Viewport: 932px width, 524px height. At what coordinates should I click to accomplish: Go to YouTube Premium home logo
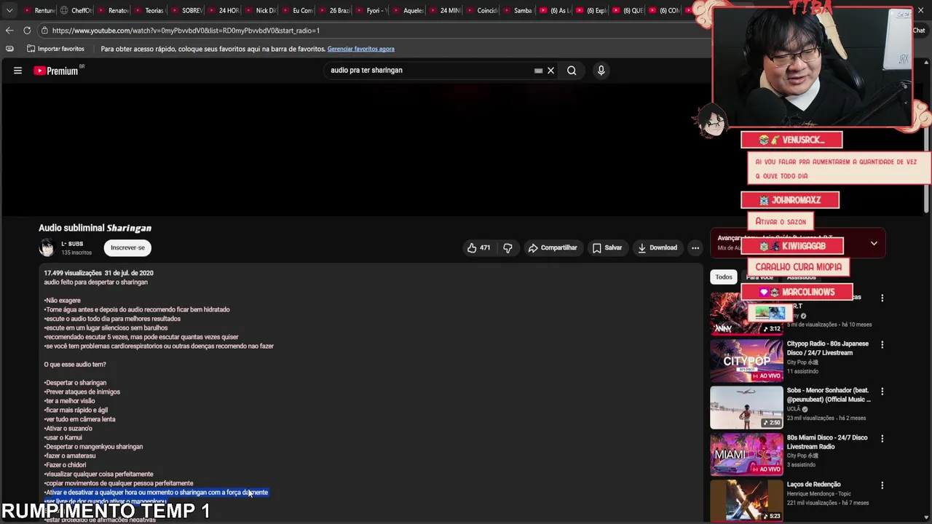(x=56, y=71)
